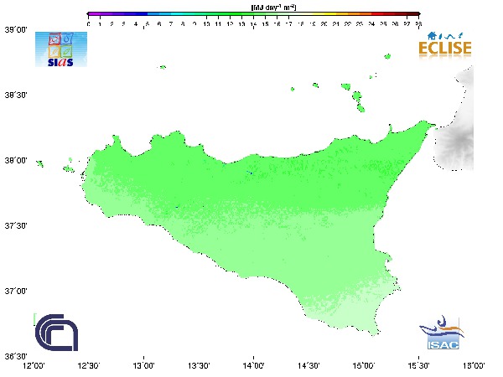Click the 12°00' longitude label
The width and height of the screenshot is (503, 377).
[34, 366]
